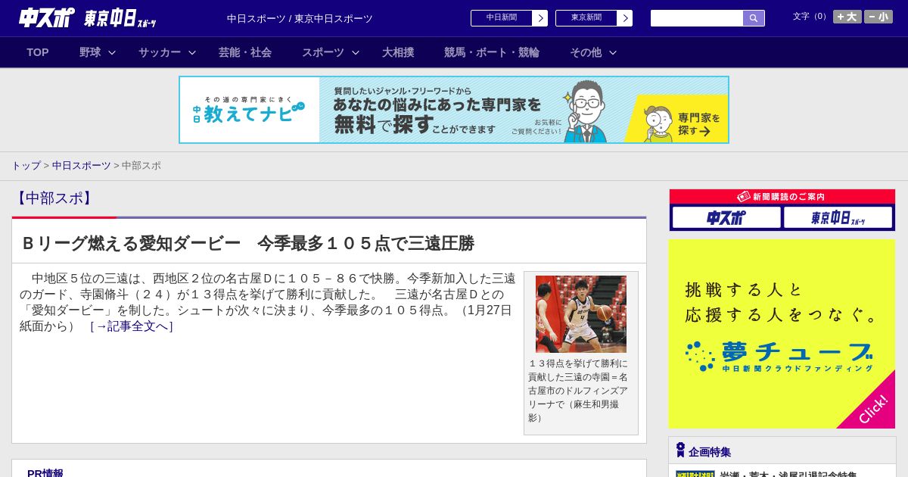Click 東京中日スポーツ subscription guide button
Screen dimensions: 908x477
(x=838, y=218)
